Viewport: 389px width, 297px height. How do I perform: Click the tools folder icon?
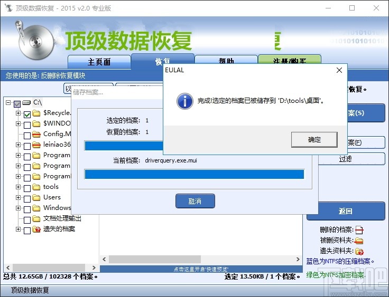point(36,187)
